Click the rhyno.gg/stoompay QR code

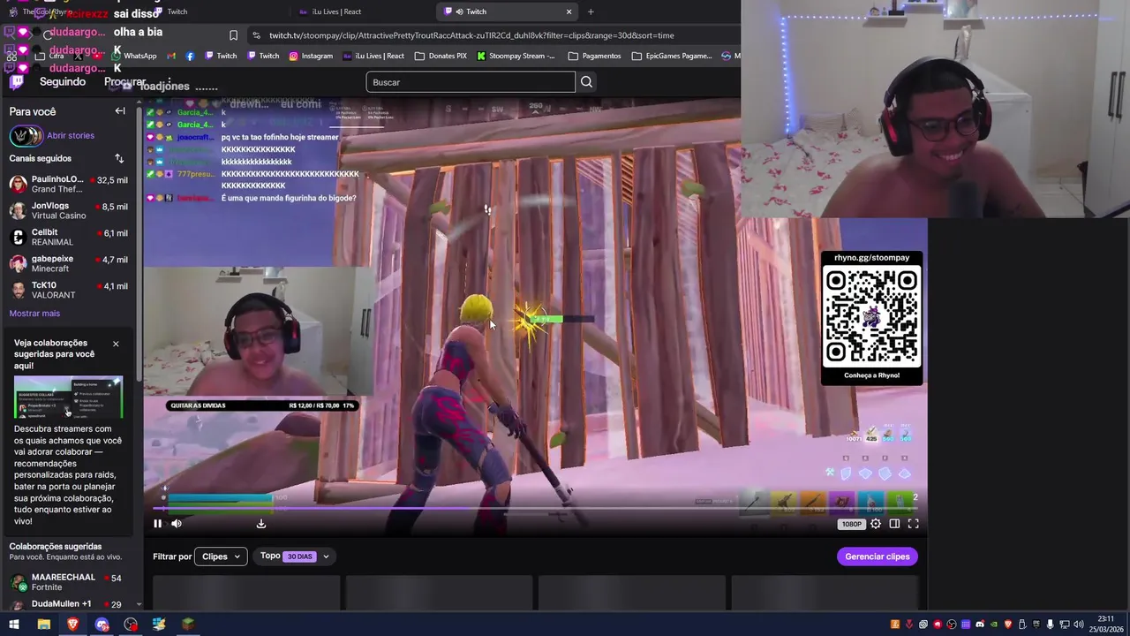pyautogui.click(x=871, y=317)
